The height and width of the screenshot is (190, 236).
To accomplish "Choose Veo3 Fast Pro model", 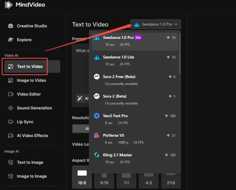I will [135, 119].
